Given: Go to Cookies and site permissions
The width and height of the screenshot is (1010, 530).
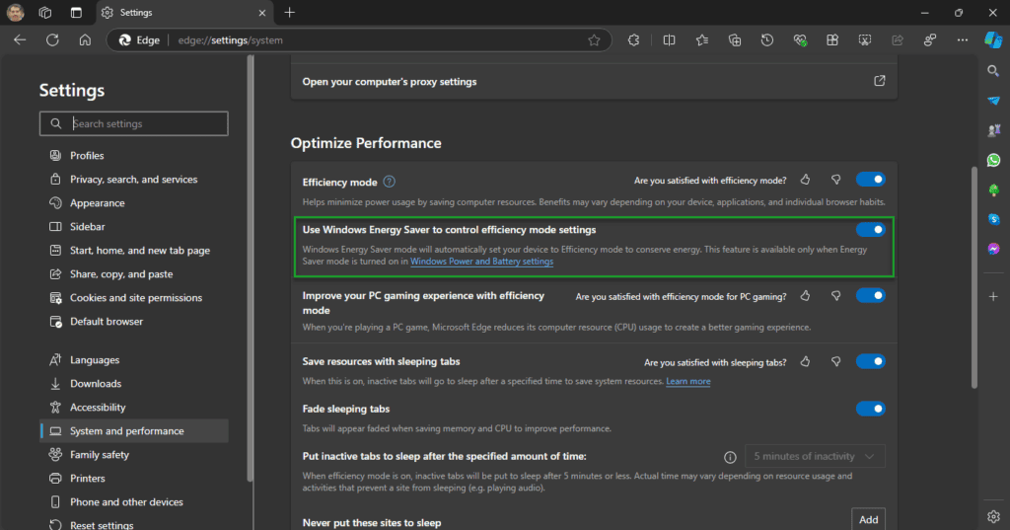Looking at the screenshot, I should point(135,298).
